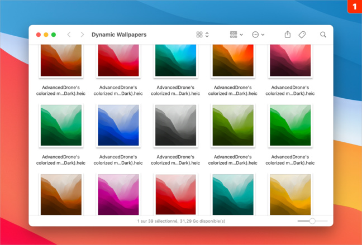The width and height of the screenshot is (362, 245).
Task: Select the golden yellow wallpaper thumbnail
Action: tap(290, 194)
